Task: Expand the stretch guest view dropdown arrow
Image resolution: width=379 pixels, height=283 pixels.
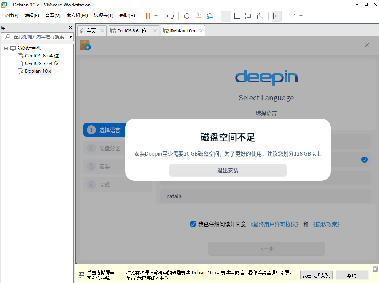Action: click(301, 16)
